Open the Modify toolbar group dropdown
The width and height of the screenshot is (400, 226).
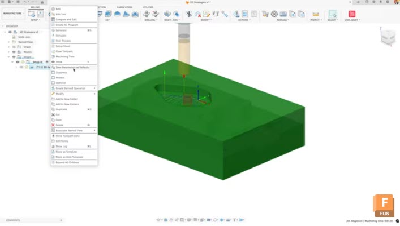tap(206, 20)
